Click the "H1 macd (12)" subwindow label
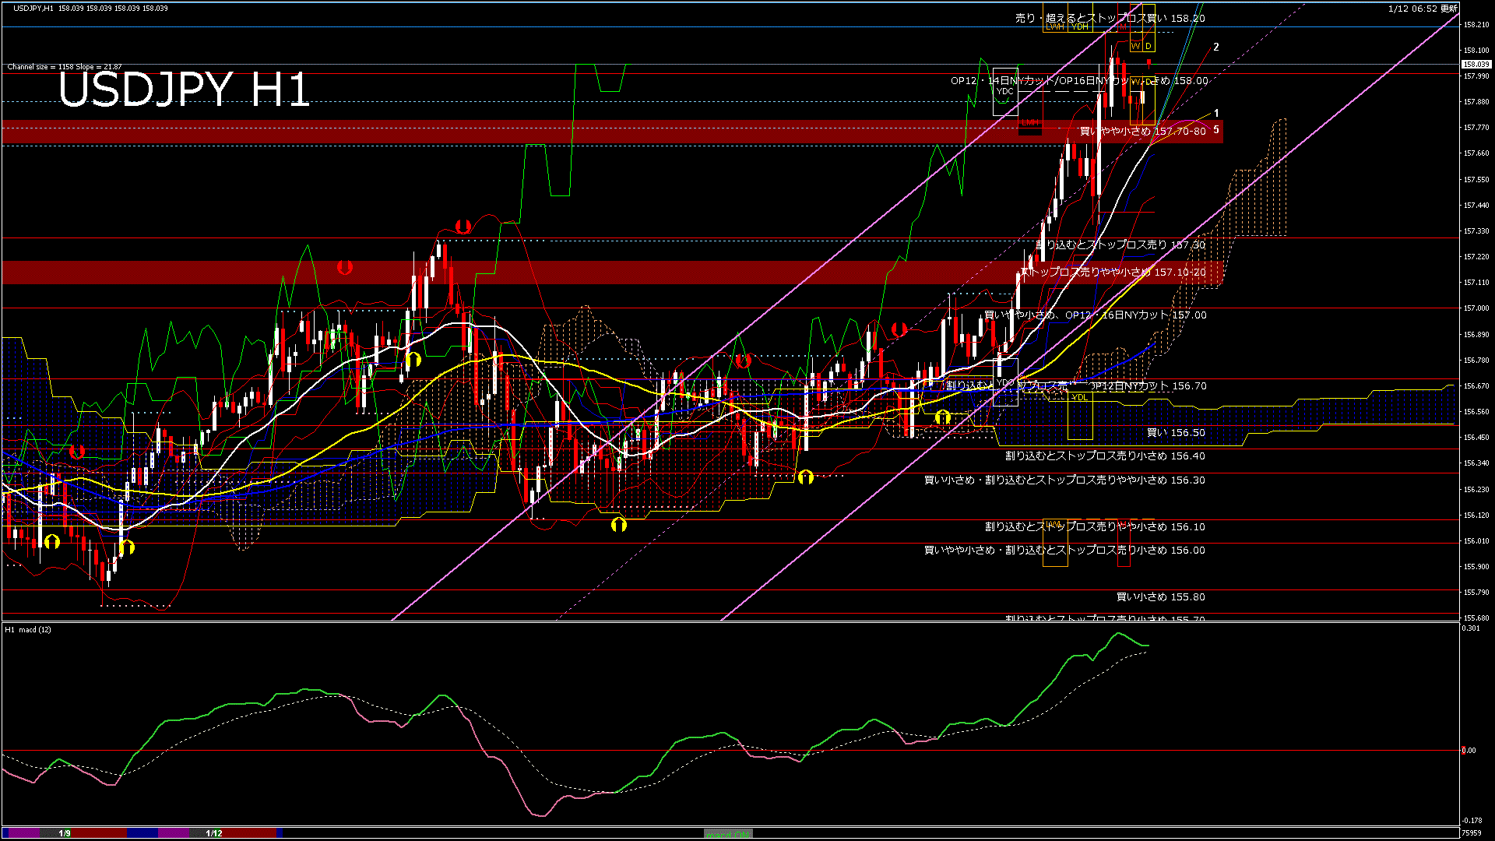The image size is (1495, 841). click(x=27, y=629)
